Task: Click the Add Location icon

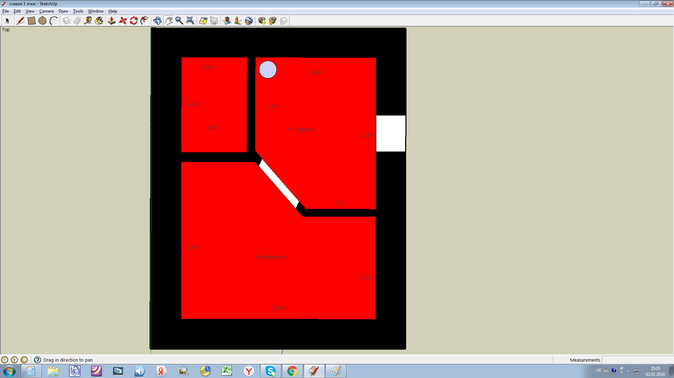Action: click(x=203, y=21)
